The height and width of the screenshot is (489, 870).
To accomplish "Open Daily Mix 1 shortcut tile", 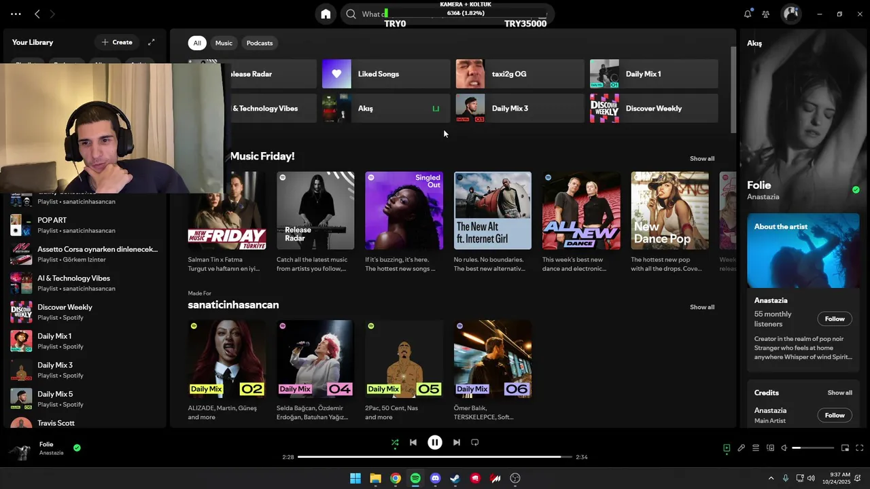I will (654, 74).
